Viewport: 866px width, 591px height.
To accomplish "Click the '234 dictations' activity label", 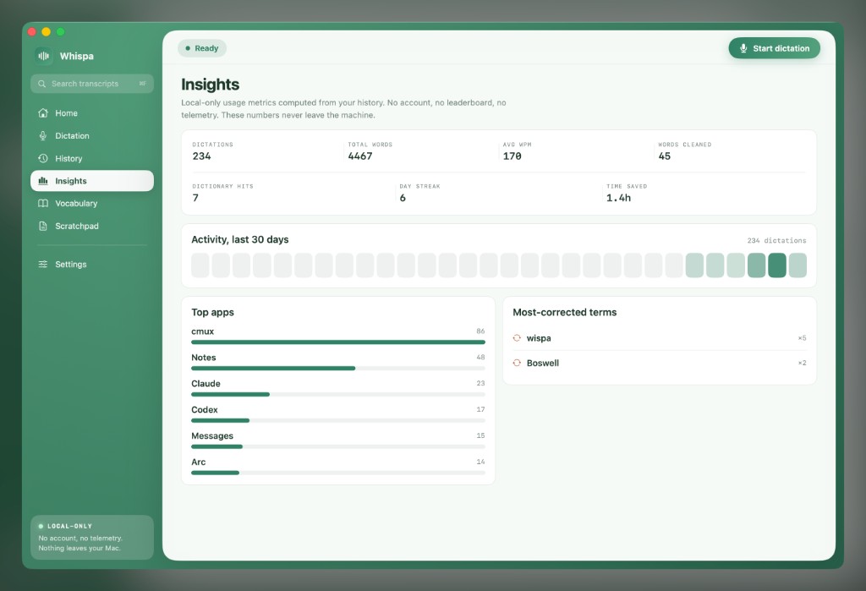I will tap(776, 241).
